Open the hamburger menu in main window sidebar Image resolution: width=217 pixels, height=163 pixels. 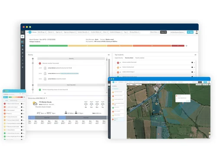click(23, 32)
